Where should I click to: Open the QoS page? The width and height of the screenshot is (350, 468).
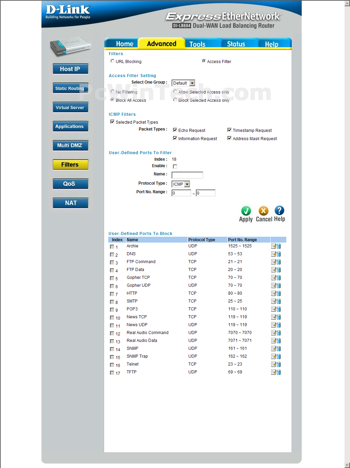point(71,184)
